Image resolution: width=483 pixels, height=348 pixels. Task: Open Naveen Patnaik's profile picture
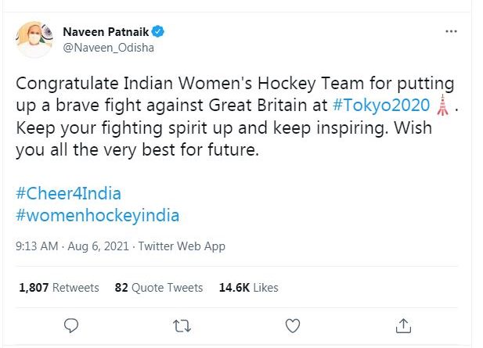pyautogui.click(x=35, y=41)
